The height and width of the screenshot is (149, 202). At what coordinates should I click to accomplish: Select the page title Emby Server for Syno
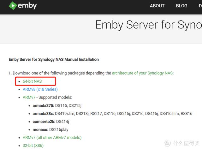click(x=149, y=25)
